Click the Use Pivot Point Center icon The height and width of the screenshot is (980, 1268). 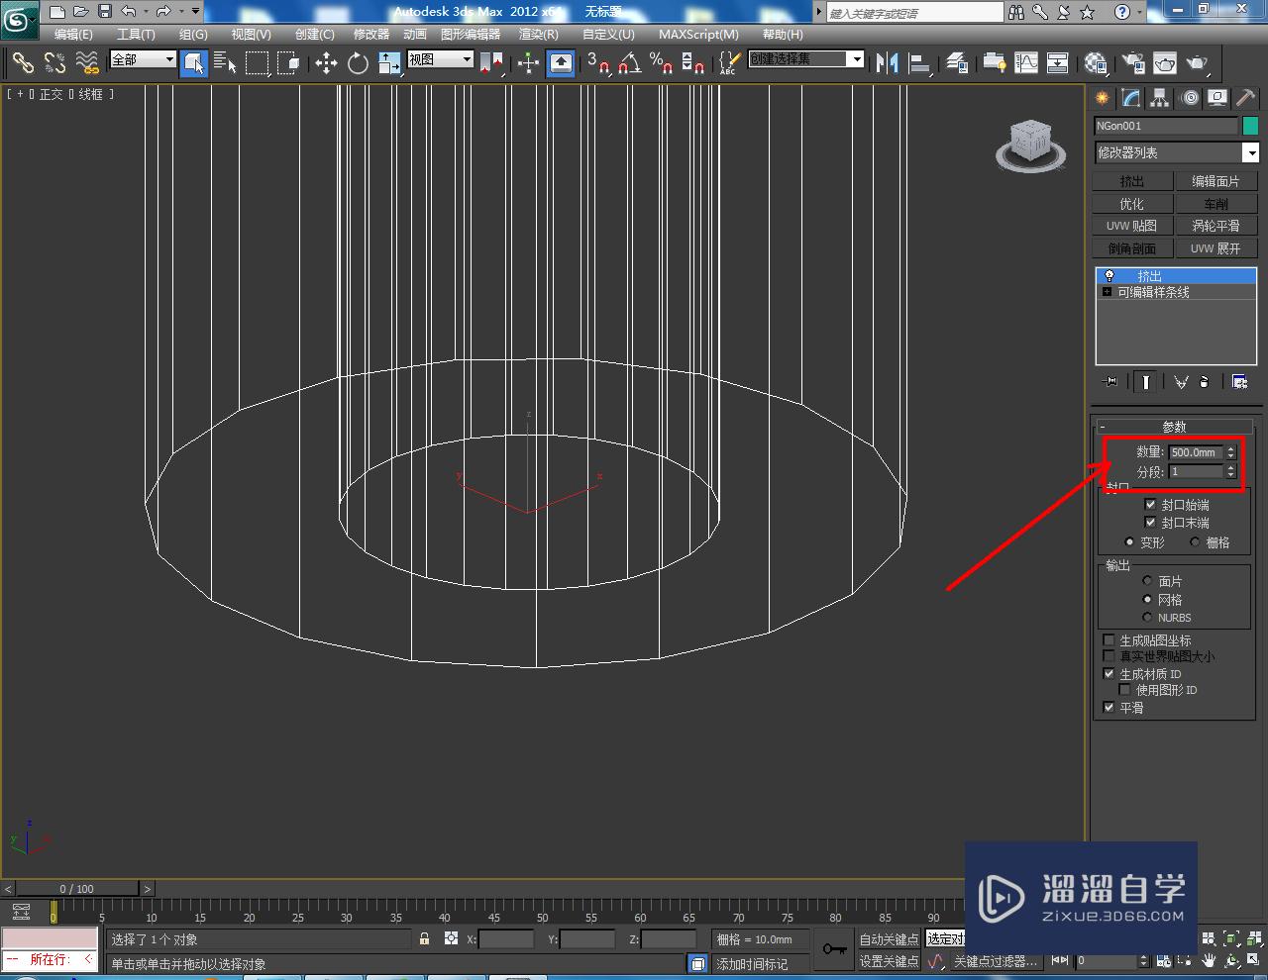tap(491, 63)
